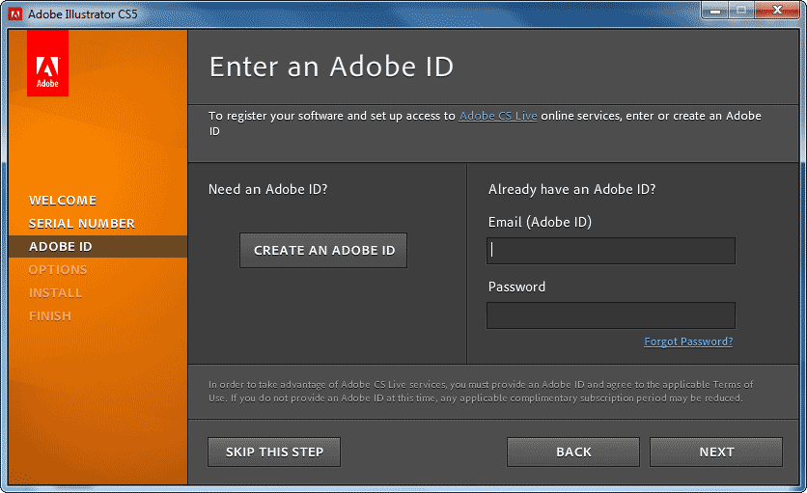Click the Adobe logo icon
The height and width of the screenshot is (493, 807).
tap(47, 63)
